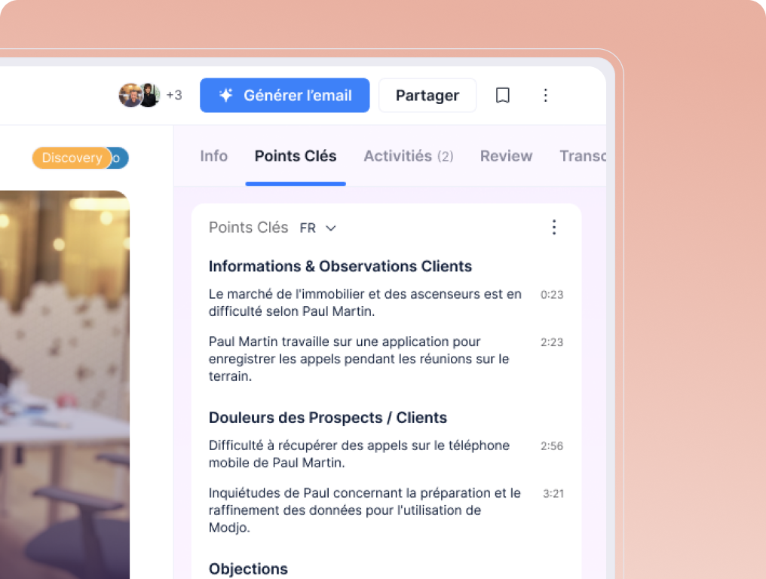766x579 pixels.
Task: Select the 'Difficulté à récupérer des appels' point
Action: click(x=359, y=454)
